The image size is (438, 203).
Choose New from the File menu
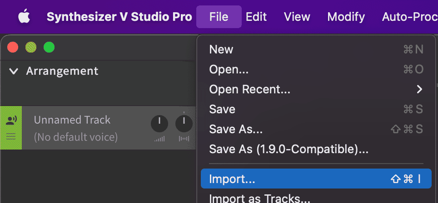(221, 49)
